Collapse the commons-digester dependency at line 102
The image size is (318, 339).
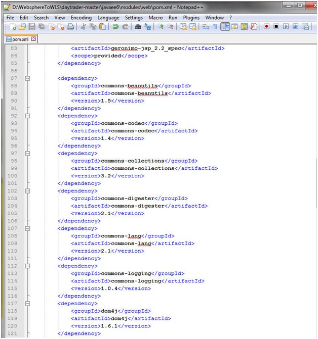pyautogui.click(x=27, y=191)
